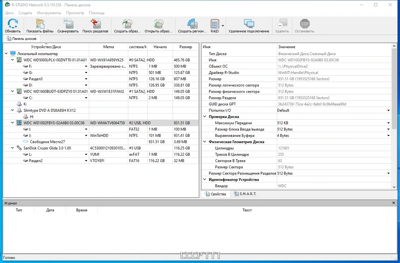The height and width of the screenshot is (263, 400).
Task: Collapse Физическая Геометрия Диска section
Action: pos(205,142)
